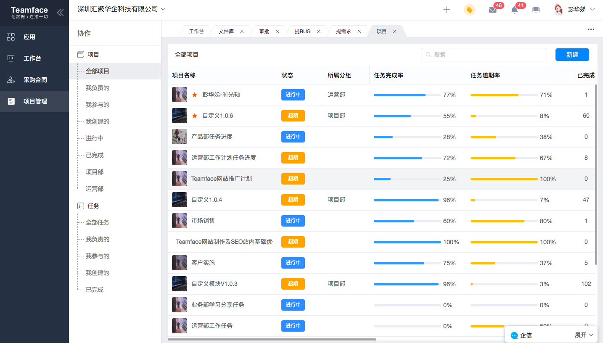Screen dimensions: 603x343
Task: Close the 审批 tab
Action: pyautogui.click(x=277, y=32)
